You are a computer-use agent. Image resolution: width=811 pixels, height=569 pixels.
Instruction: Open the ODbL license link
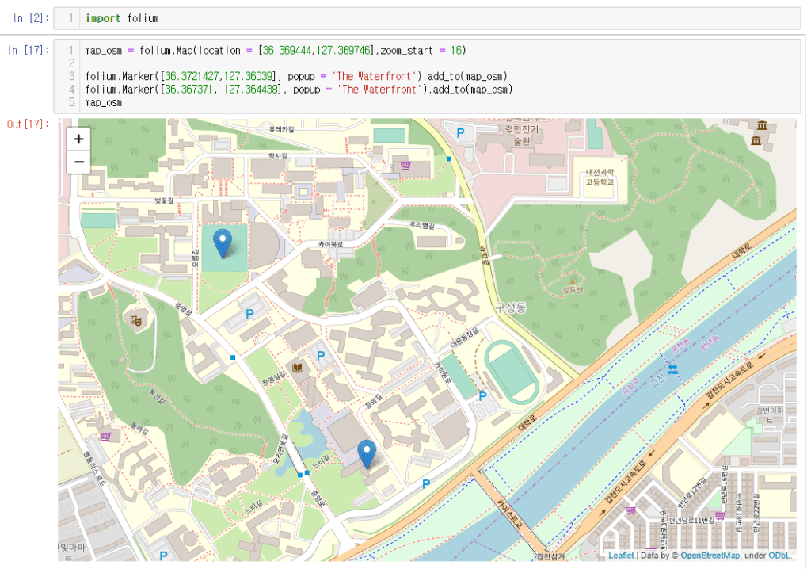click(779, 556)
